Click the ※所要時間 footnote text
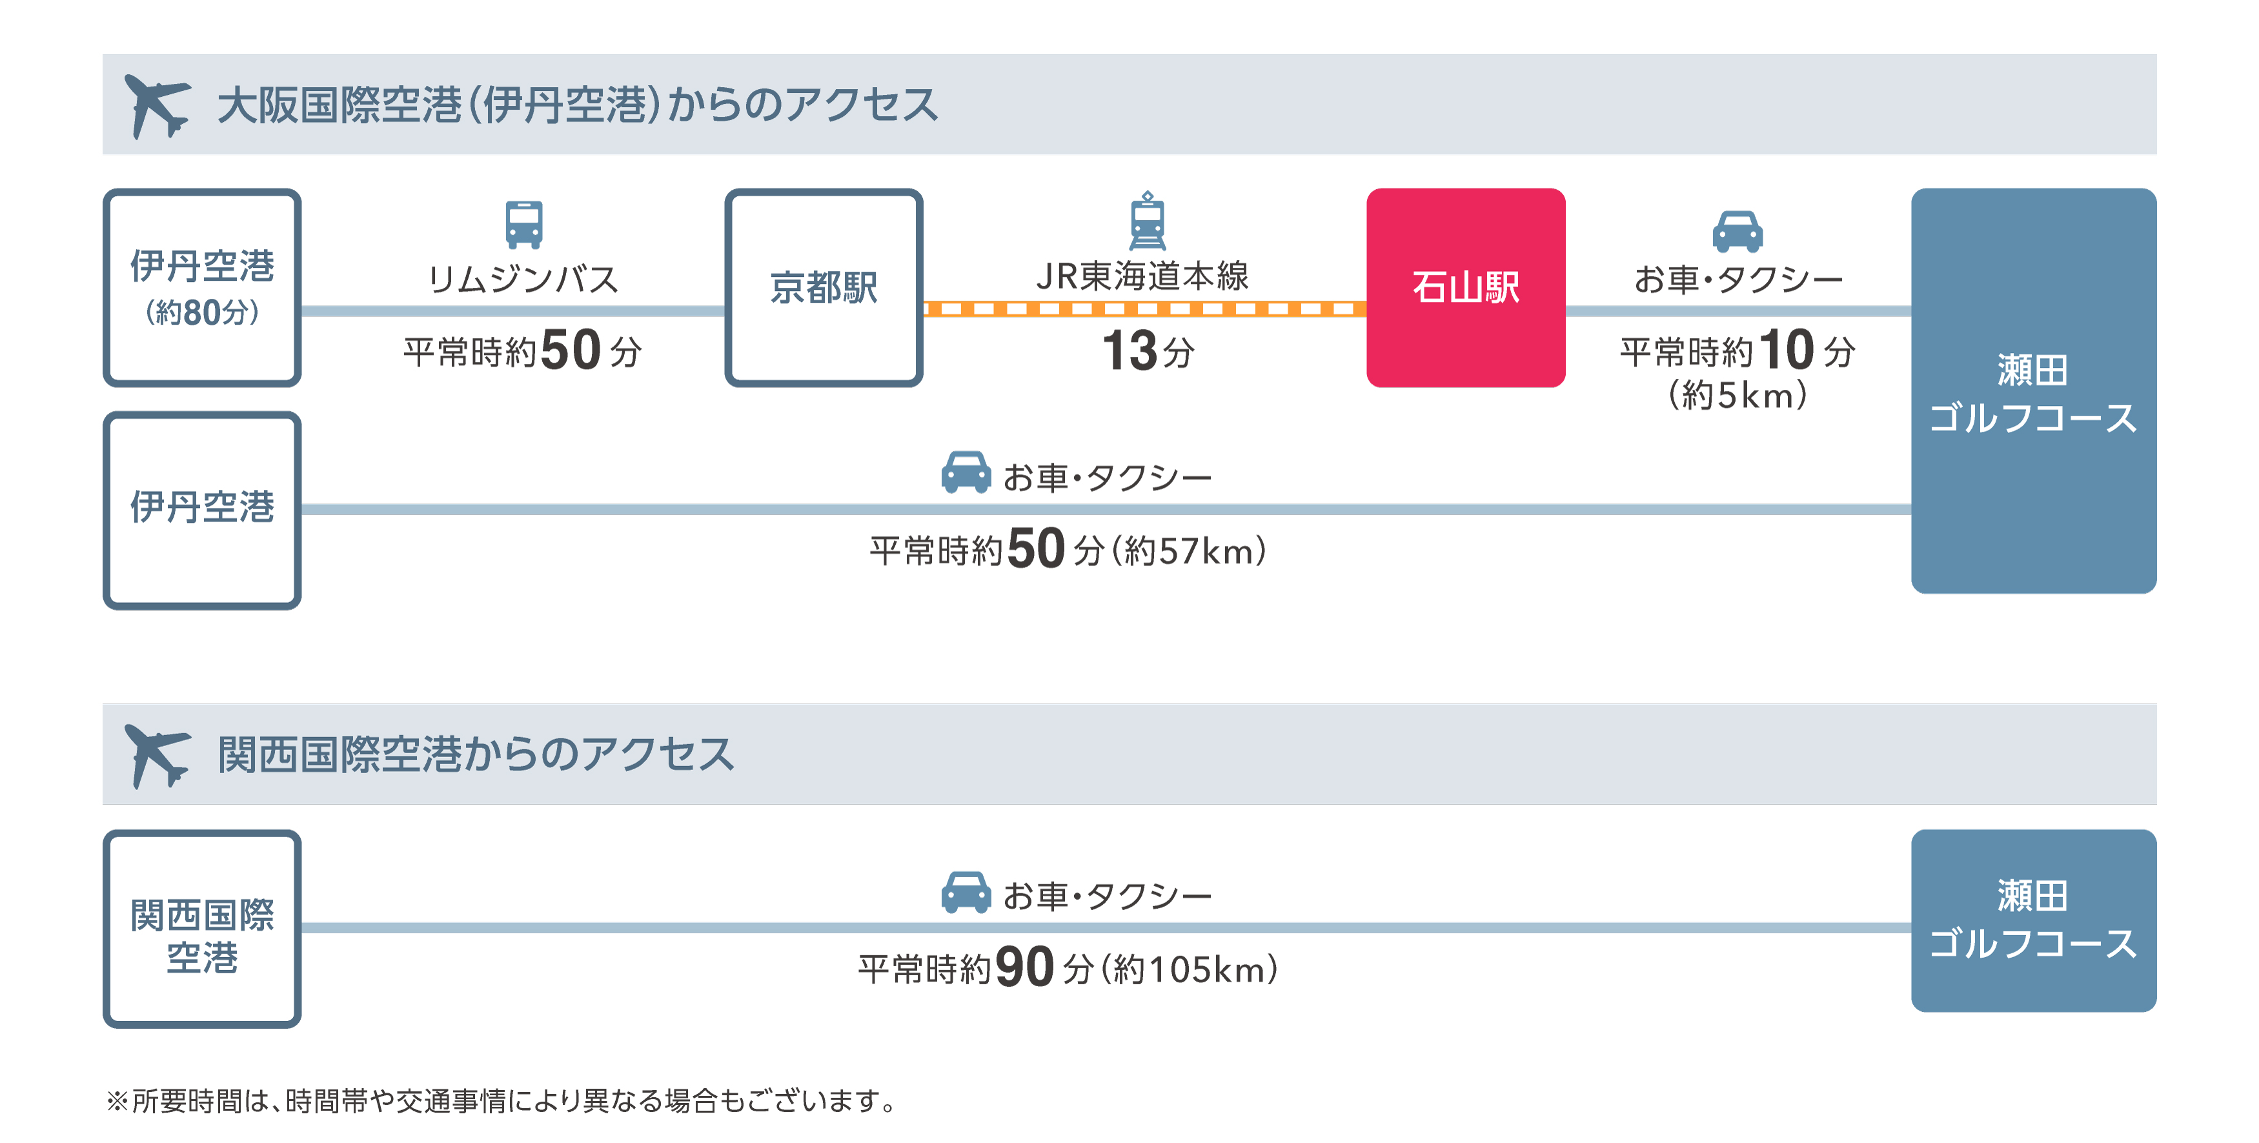Image resolution: width=2259 pixels, height=1143 pixels. [501, 1100]
